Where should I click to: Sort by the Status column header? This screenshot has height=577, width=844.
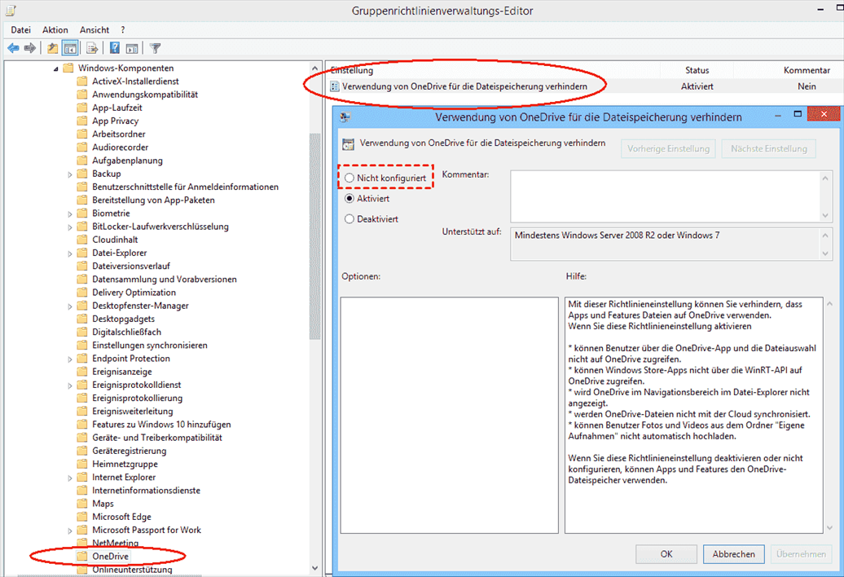coord(697,70)
